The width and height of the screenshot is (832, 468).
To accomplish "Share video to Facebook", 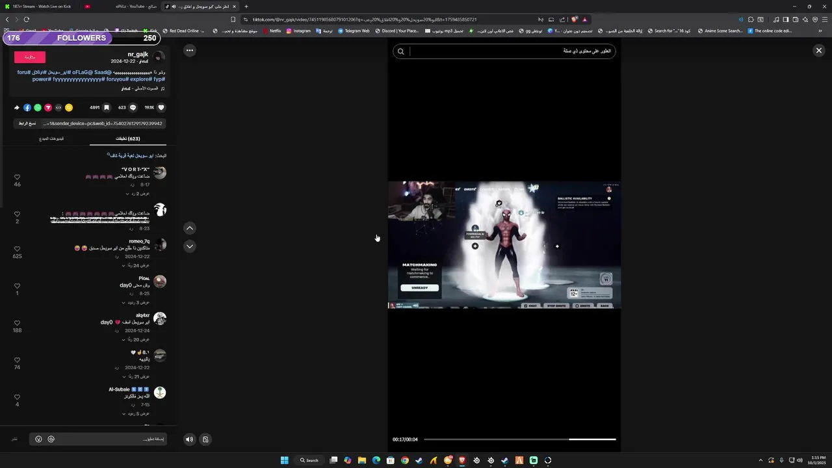I will pyautogui.click(x=27, y=107).
